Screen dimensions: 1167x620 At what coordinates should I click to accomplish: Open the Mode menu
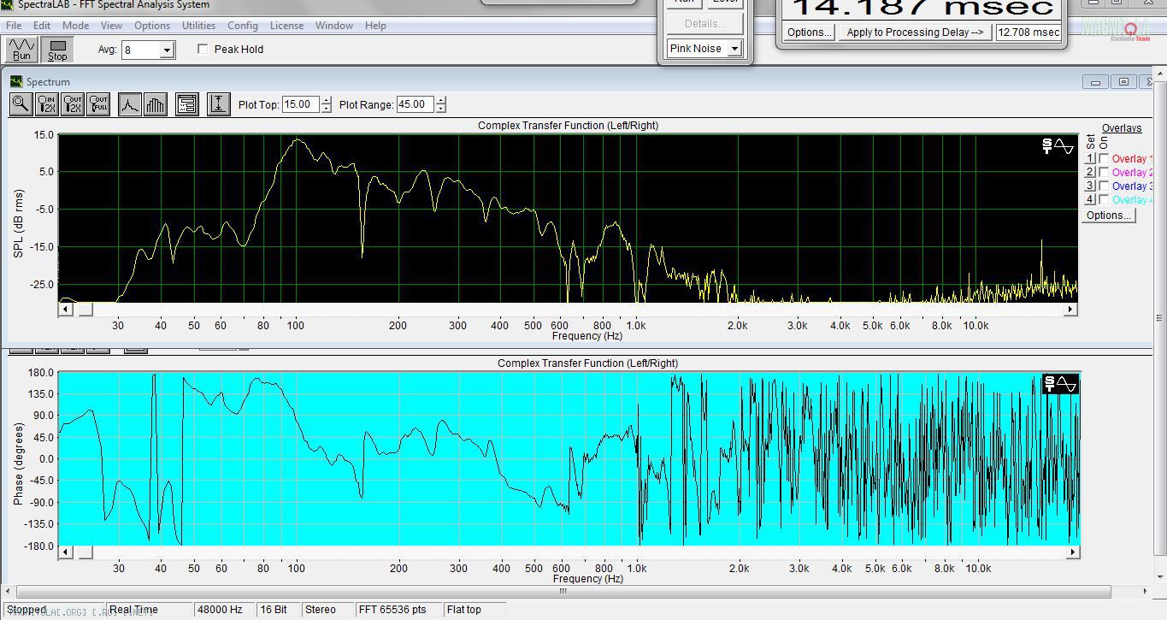tap(75, 26)
